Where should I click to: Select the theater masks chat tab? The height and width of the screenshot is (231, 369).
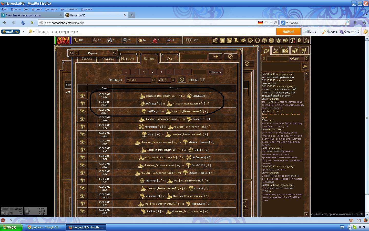point(295,51)
